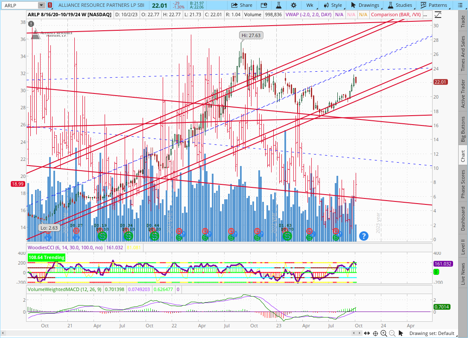Viewport: 468px width, 338px height.
Task: Open chart settings gear icon
Action: [293, 5]
